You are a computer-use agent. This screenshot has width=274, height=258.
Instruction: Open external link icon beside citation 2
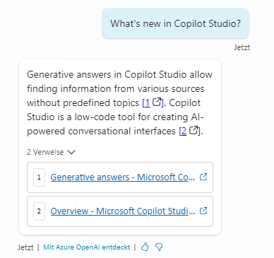click(x=193, y=130)
